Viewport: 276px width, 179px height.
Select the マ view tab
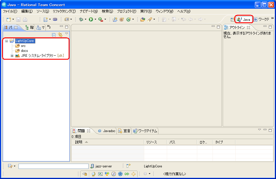tap(41, 28)
